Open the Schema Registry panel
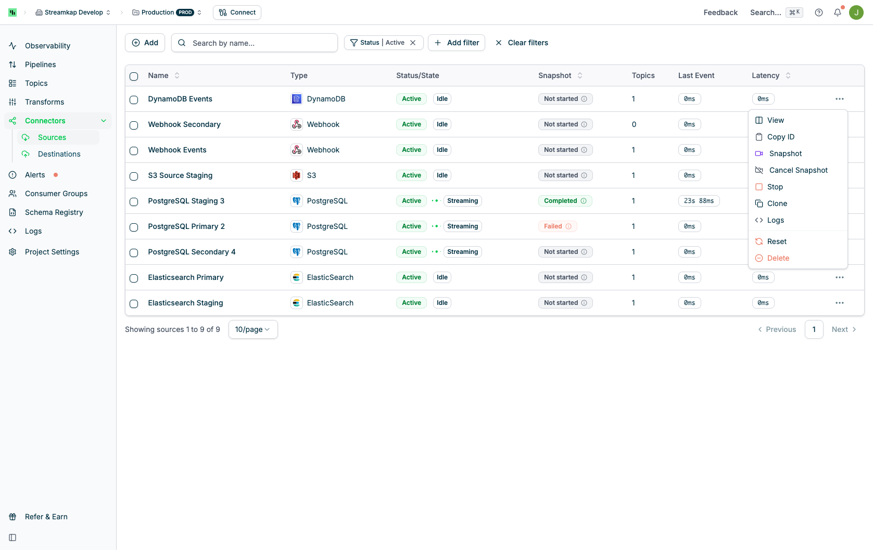This screenshot has width=873, height=550. [x=54, y=212]
